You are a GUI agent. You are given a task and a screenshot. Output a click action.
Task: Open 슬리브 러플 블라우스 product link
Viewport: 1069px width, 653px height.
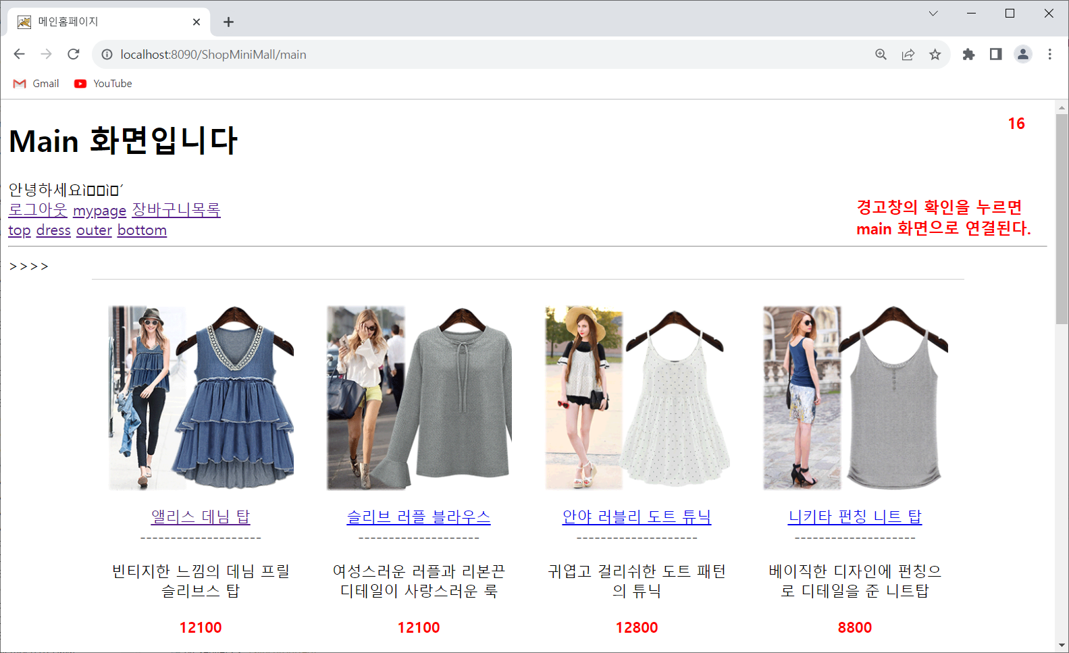(x=419, y=517)
